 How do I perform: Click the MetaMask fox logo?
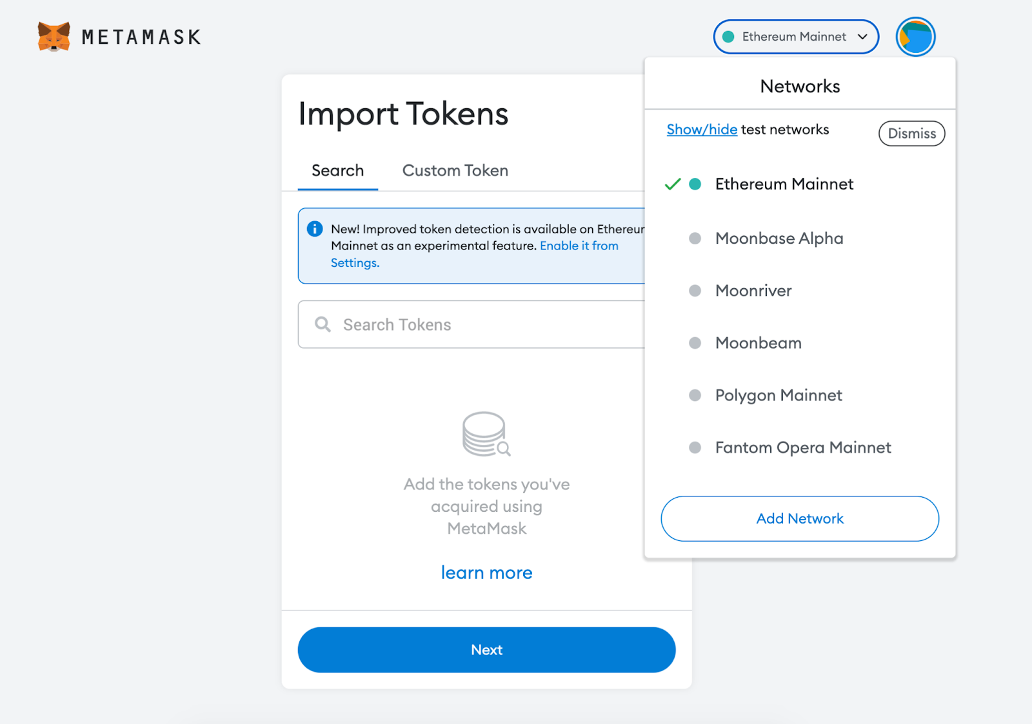click(x=54, y=37)
